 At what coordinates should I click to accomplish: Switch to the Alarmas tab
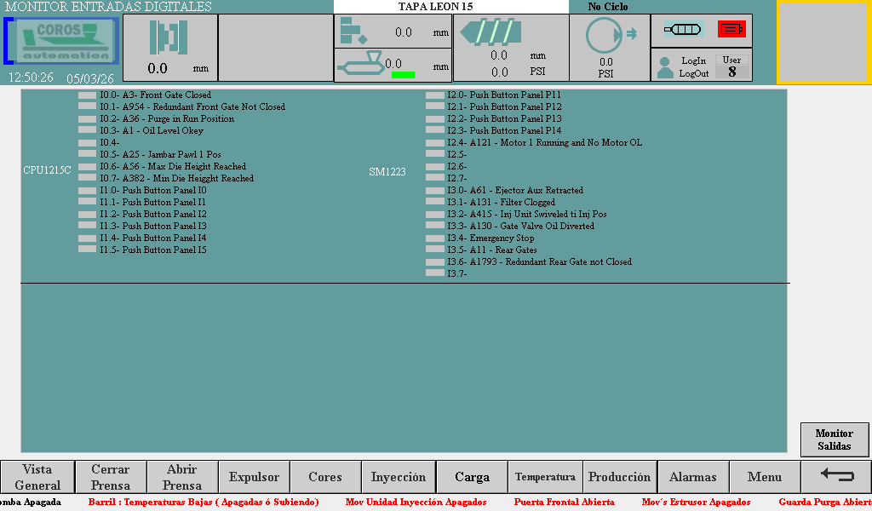(x=692, y=477)
